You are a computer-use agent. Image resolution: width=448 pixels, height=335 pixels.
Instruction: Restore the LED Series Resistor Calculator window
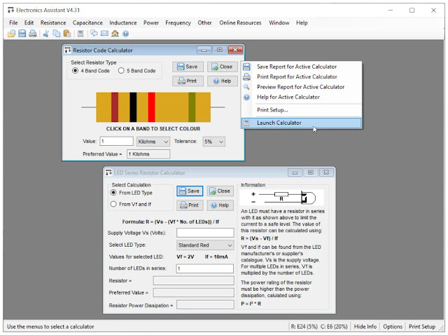coord(311,172)
